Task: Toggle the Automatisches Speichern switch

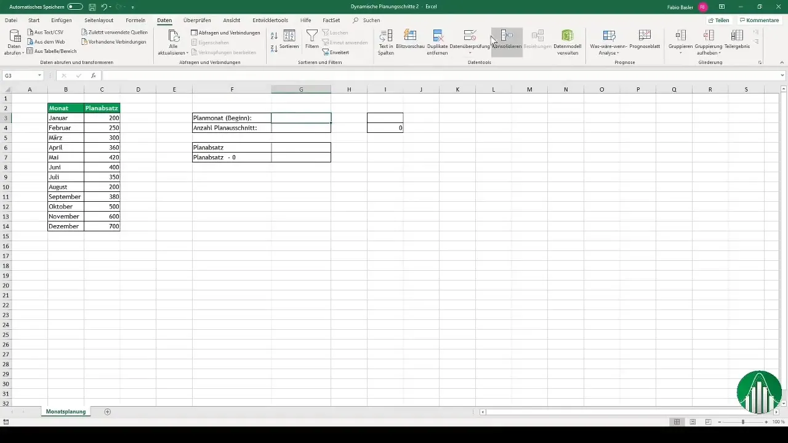Action: [74, 7]
